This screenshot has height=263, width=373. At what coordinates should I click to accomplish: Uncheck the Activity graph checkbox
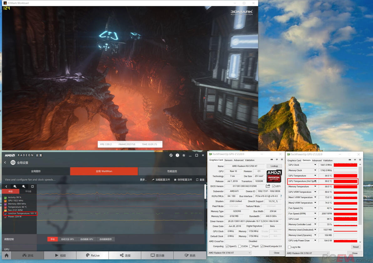pos(5,198)
